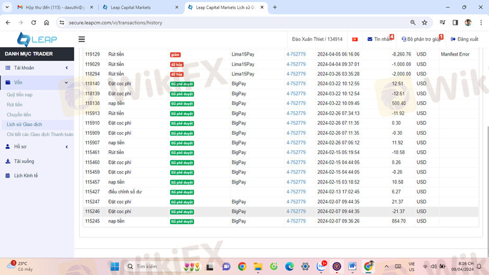Click Đăng xuất logout button
The width and height of the screenshot is (489, 275).
464,40
